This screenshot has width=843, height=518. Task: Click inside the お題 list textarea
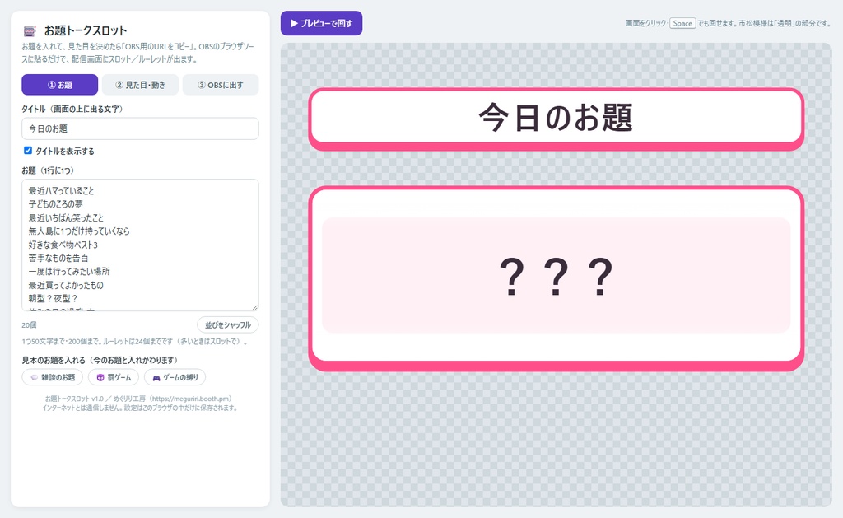pos(140,245)
